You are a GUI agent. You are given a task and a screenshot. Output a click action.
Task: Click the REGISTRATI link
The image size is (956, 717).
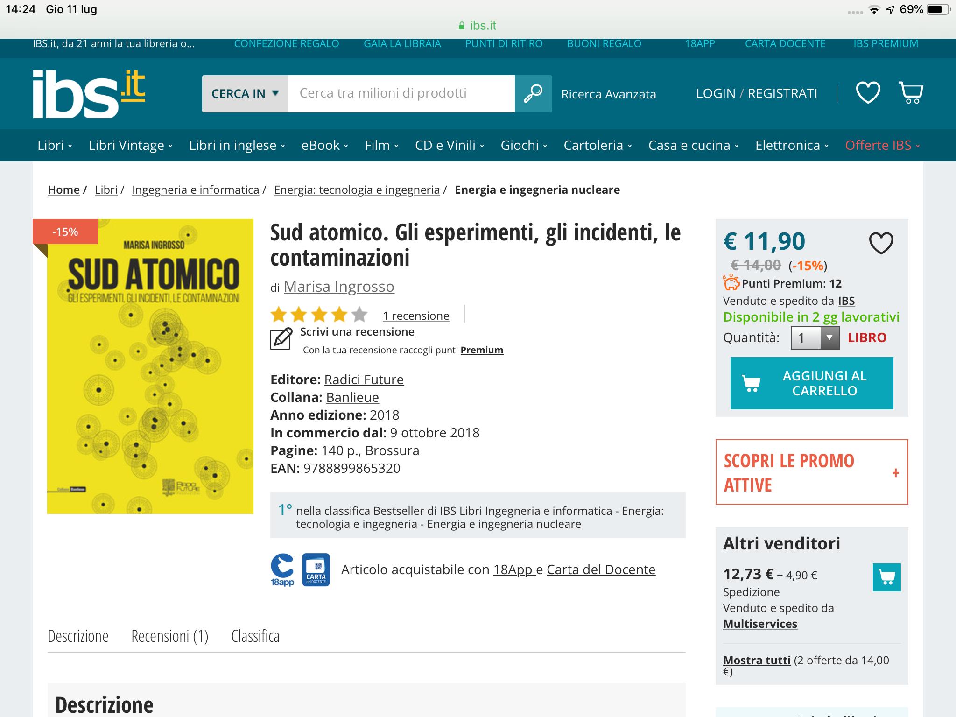click(782, 93)
